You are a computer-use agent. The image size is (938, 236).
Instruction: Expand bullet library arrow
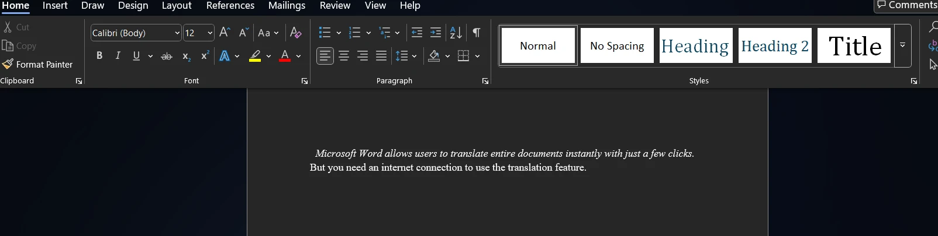(x=339, y=33)
